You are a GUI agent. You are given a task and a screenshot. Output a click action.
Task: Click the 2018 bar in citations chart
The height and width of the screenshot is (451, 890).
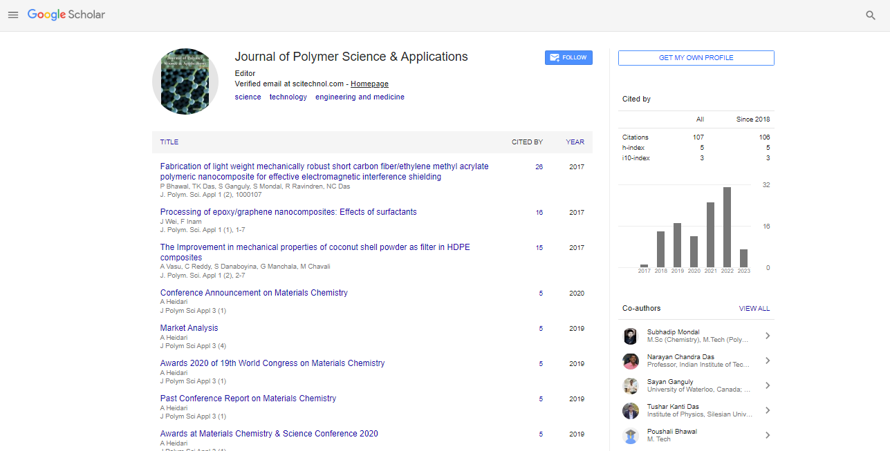point(661,249)
